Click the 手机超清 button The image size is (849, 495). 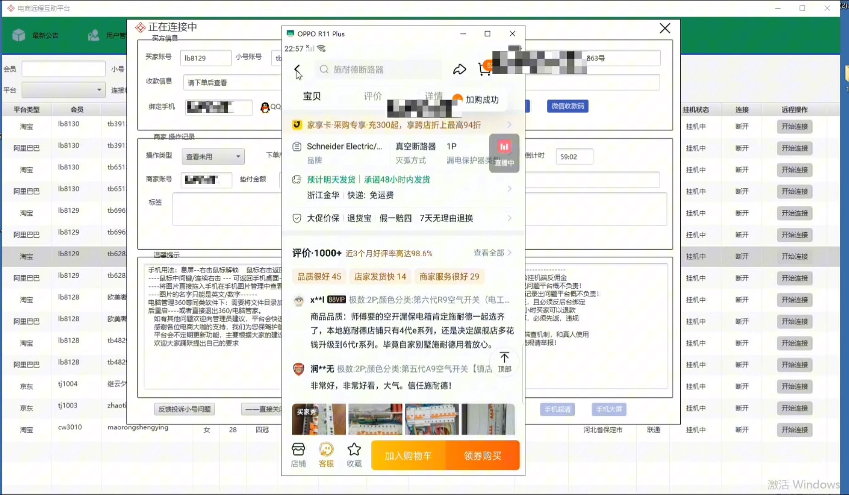557,409
